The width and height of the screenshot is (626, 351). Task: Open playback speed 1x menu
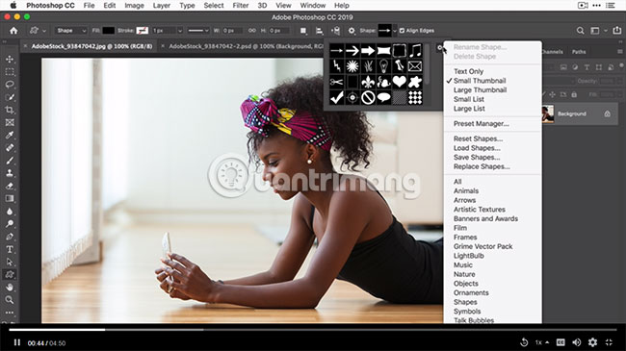pos(541,342)
